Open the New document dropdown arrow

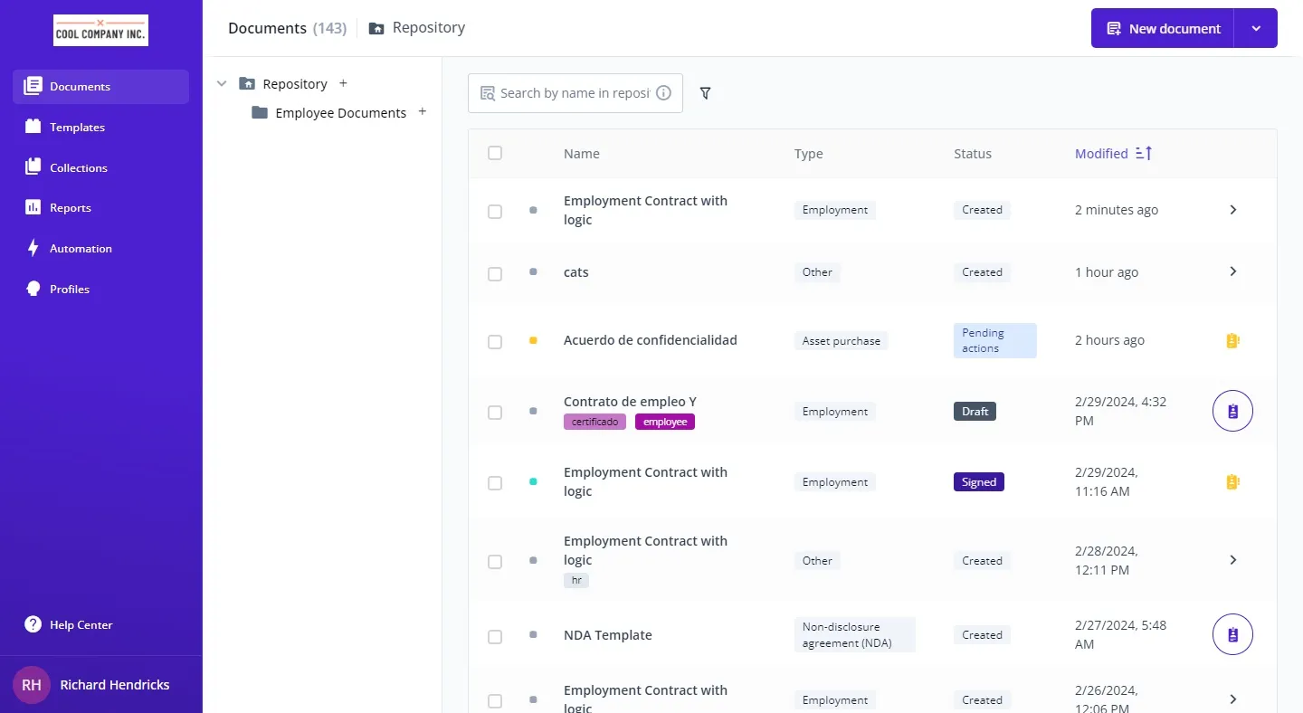[x=1256, y=29]
